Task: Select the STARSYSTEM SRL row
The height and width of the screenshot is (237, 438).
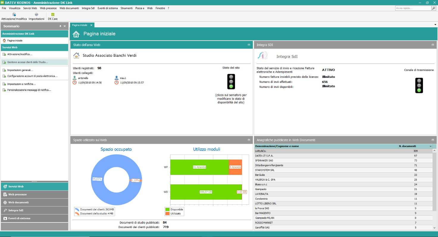Action: pos(343,170)
